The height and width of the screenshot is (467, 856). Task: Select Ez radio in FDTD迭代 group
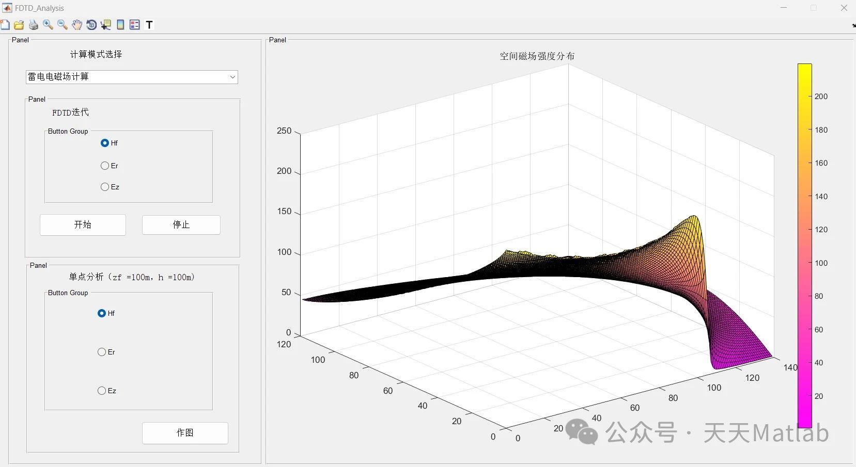tap(105, 187)
